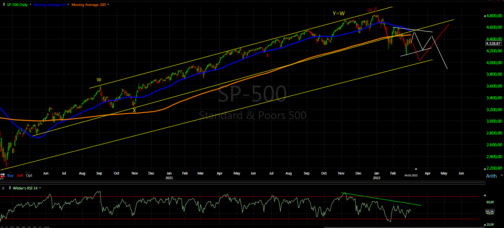Screen dimensions: 504x228
Task: Open the Wilder's RSI 14 dropdown arrow
Action: click(x=40, y=188)
